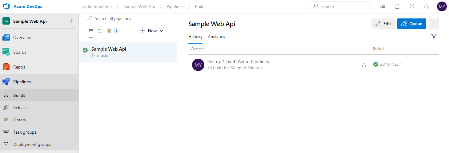Click the Overview sidebar icon
This screenshot has height=153, width=449.
coord(6,37)
